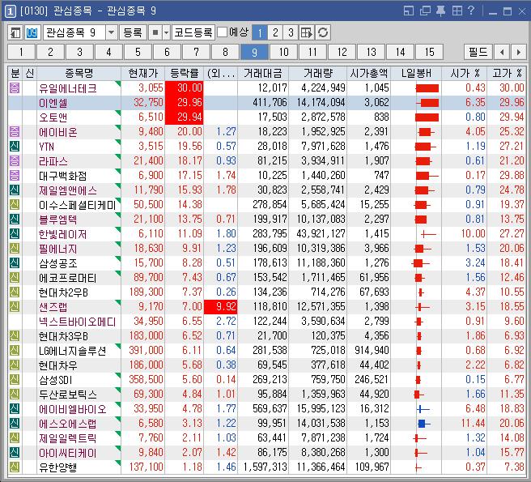Screen dimensions: 531x482
Task: Sort by 시가총액 column header
Action: [369, 73]
